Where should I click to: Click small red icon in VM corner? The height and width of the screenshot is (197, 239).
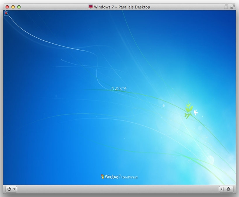tap(6, 13)
